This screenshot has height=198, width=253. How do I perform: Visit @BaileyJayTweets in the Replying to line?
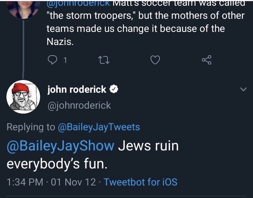[x=99, y=127]
